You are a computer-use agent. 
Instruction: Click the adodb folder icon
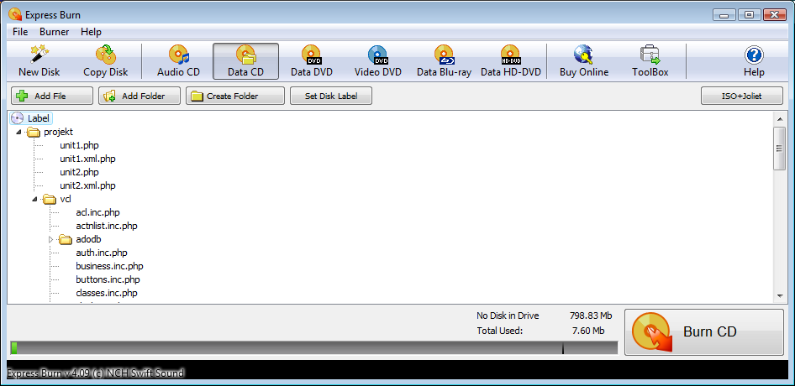click(66, 239)
